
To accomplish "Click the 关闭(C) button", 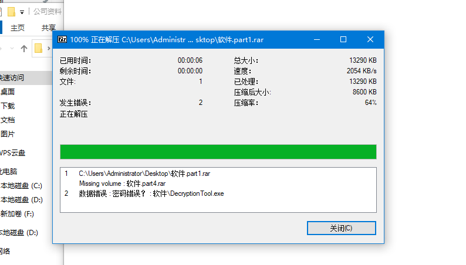I will coord(341,228).
